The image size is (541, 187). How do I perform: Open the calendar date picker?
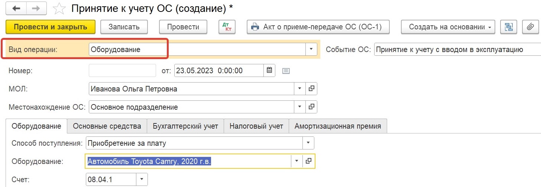(x=269, y=70)
